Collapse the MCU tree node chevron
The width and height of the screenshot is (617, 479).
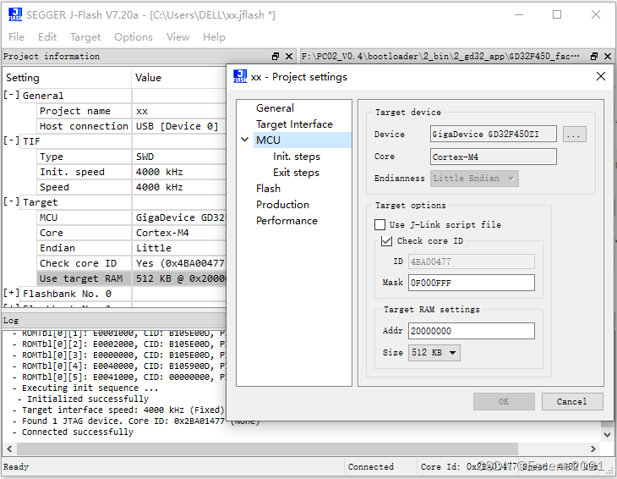click(x=245, y=140)
